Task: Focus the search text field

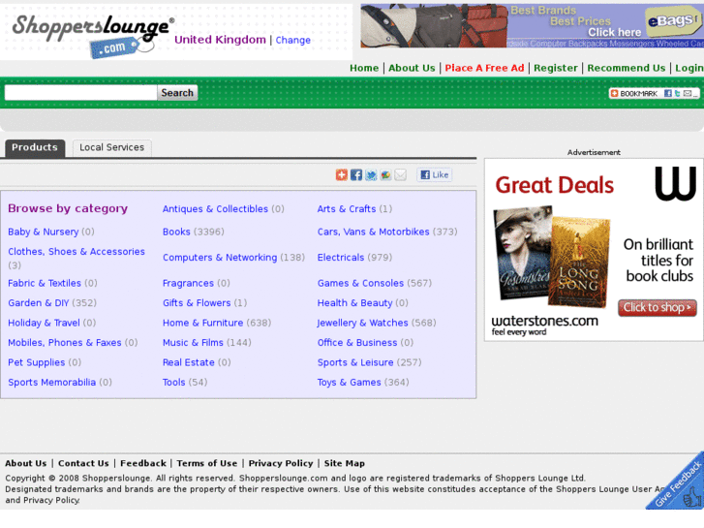Action: coord(80,93)
